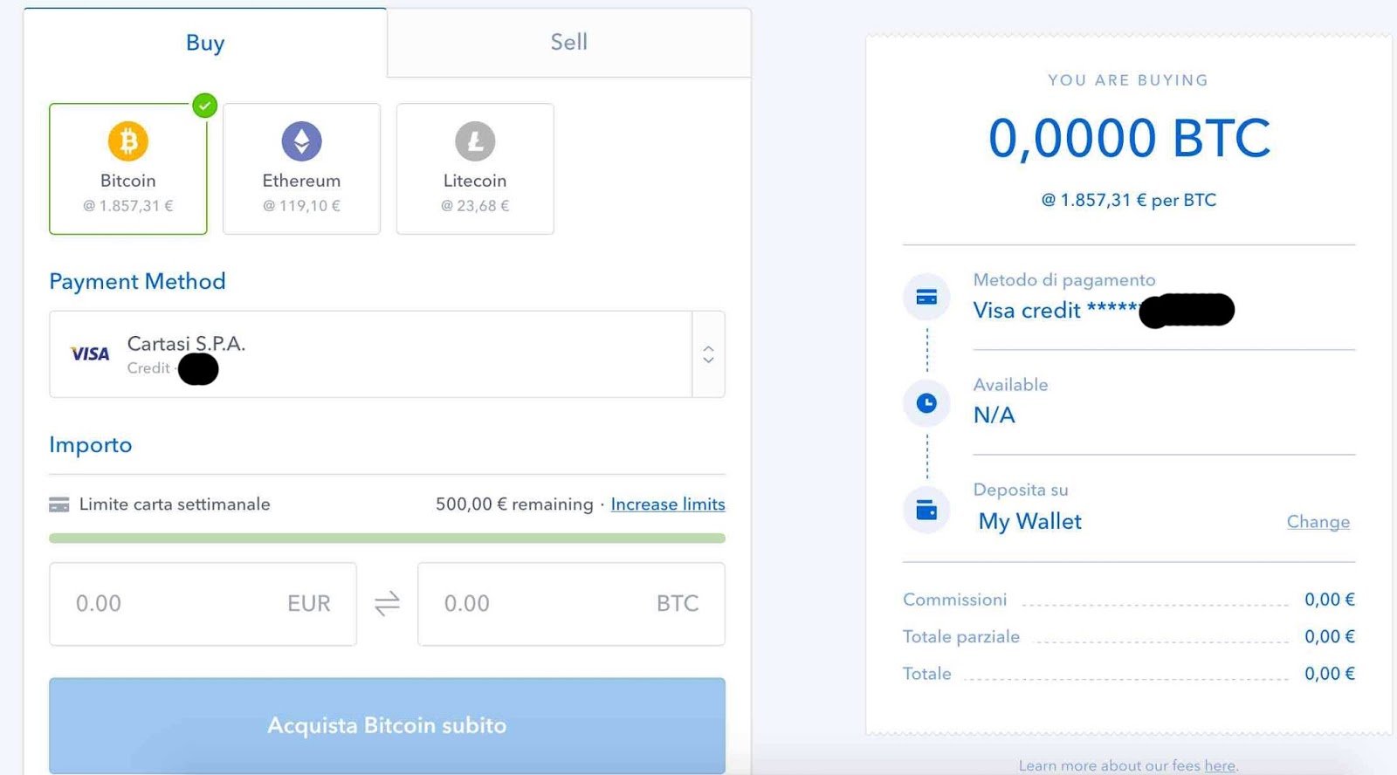Click the Acquista Bitcoin subito button
Viewport: 1397px width, 775px height.
point(387,726)
